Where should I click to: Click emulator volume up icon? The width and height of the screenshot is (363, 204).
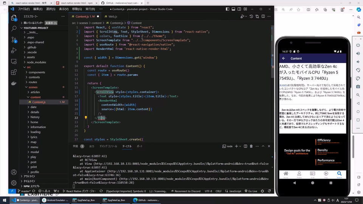(358, 53)
